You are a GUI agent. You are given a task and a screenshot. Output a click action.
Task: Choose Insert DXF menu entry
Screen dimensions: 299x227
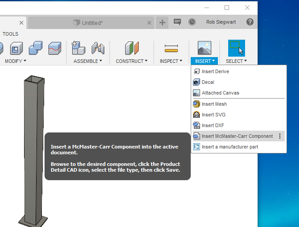pyautogui.click(x=239, y=125)
